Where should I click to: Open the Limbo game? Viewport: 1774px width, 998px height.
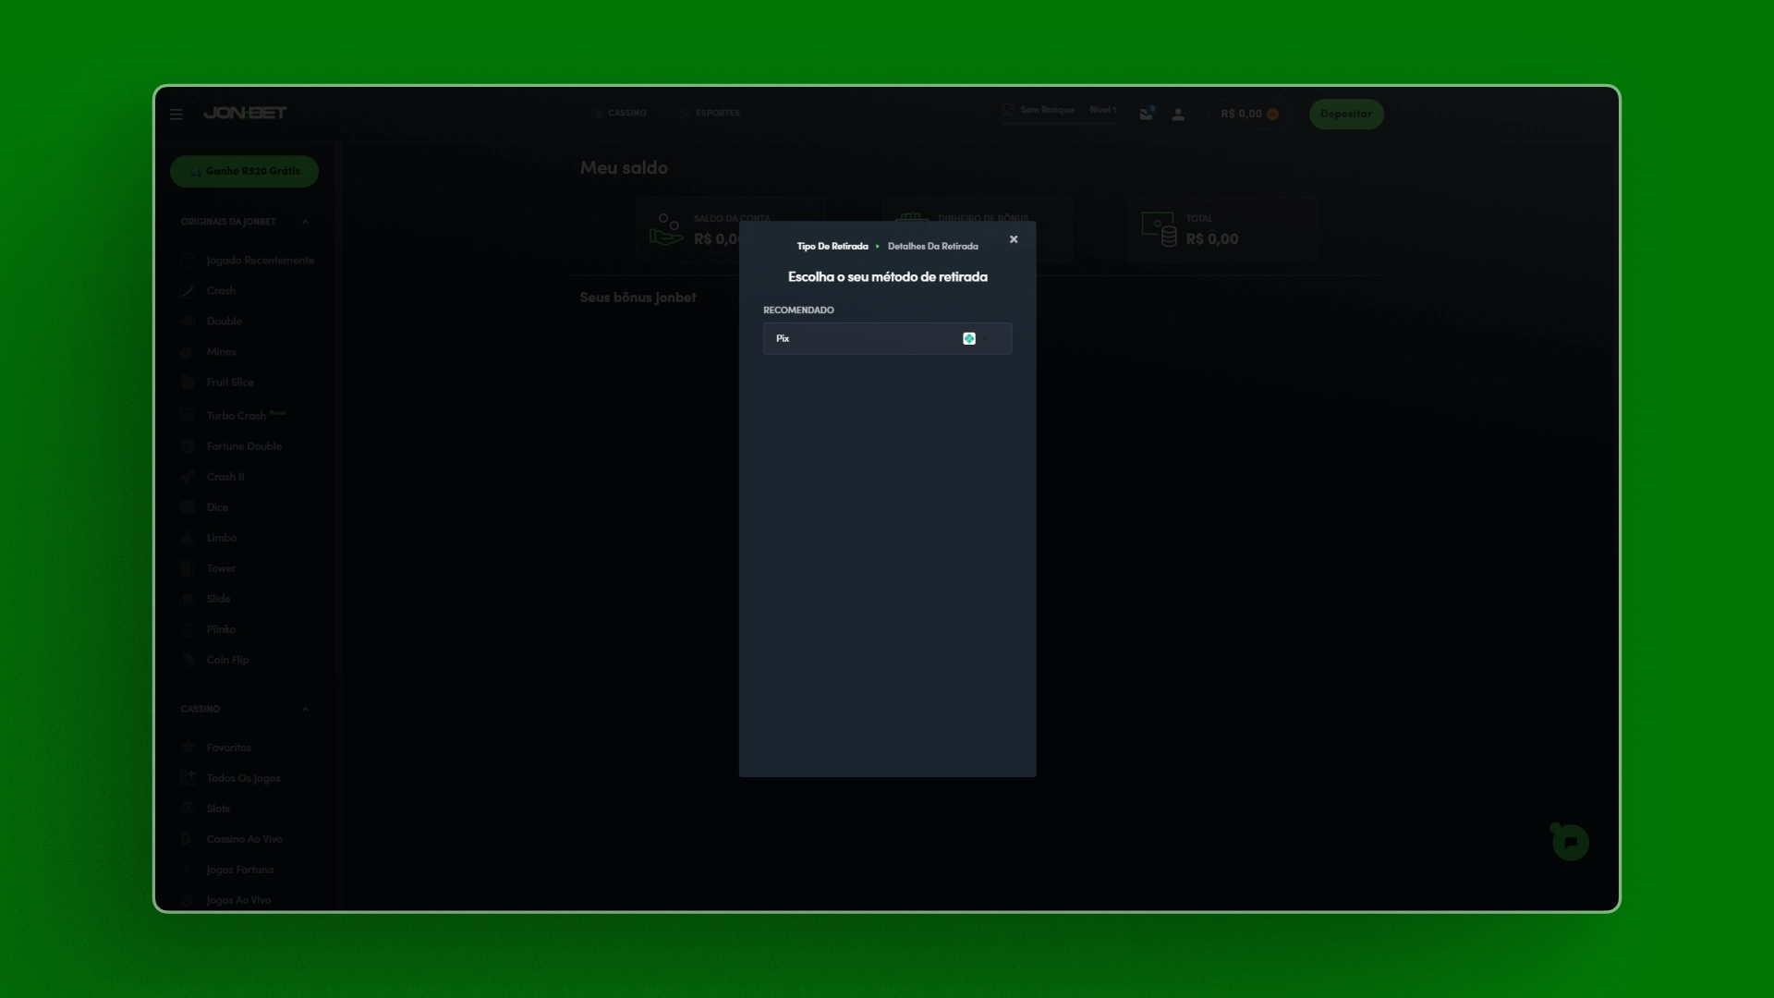point(209,538)
